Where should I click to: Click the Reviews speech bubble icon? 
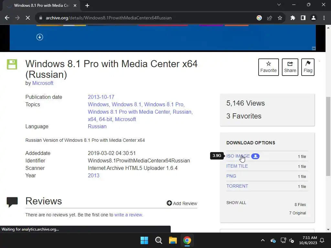click(x=12, y=202)
